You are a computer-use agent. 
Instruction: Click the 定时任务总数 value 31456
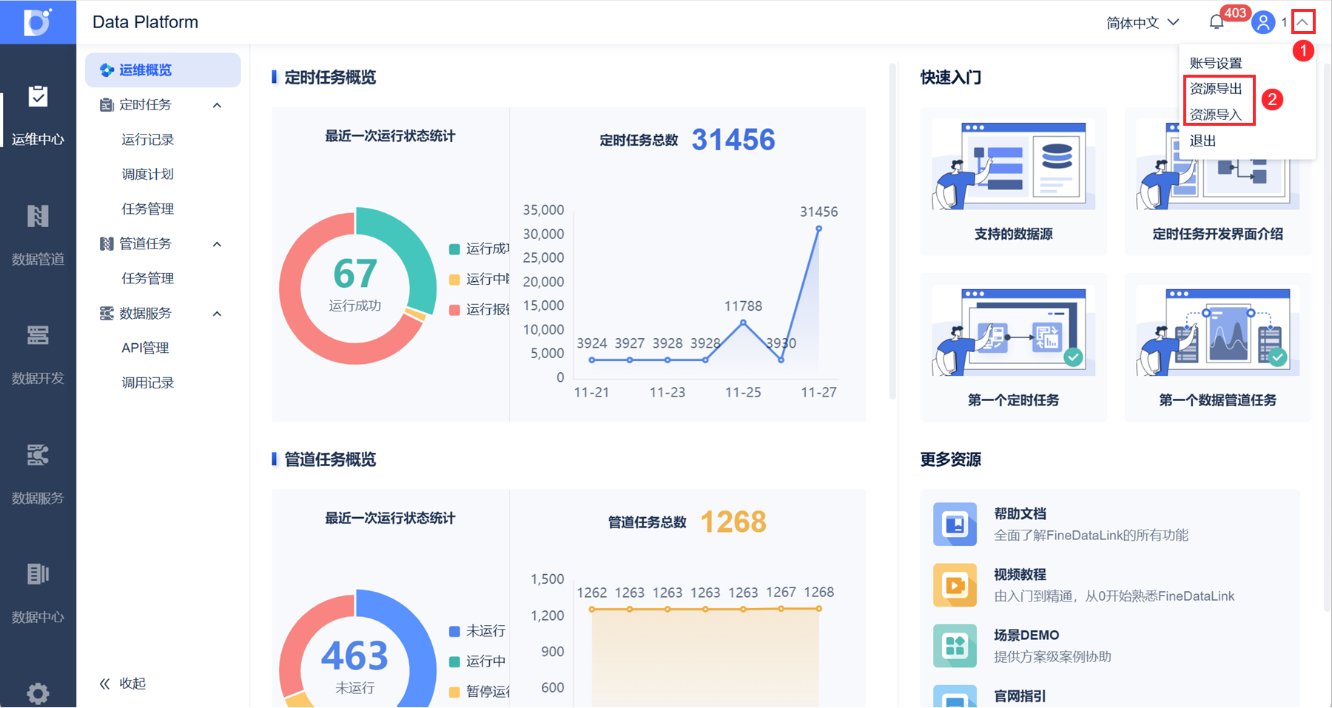pyautogui.click(x=733, y=140)
